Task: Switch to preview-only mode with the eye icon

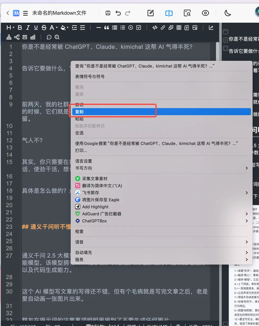Action: click(205, 13)
